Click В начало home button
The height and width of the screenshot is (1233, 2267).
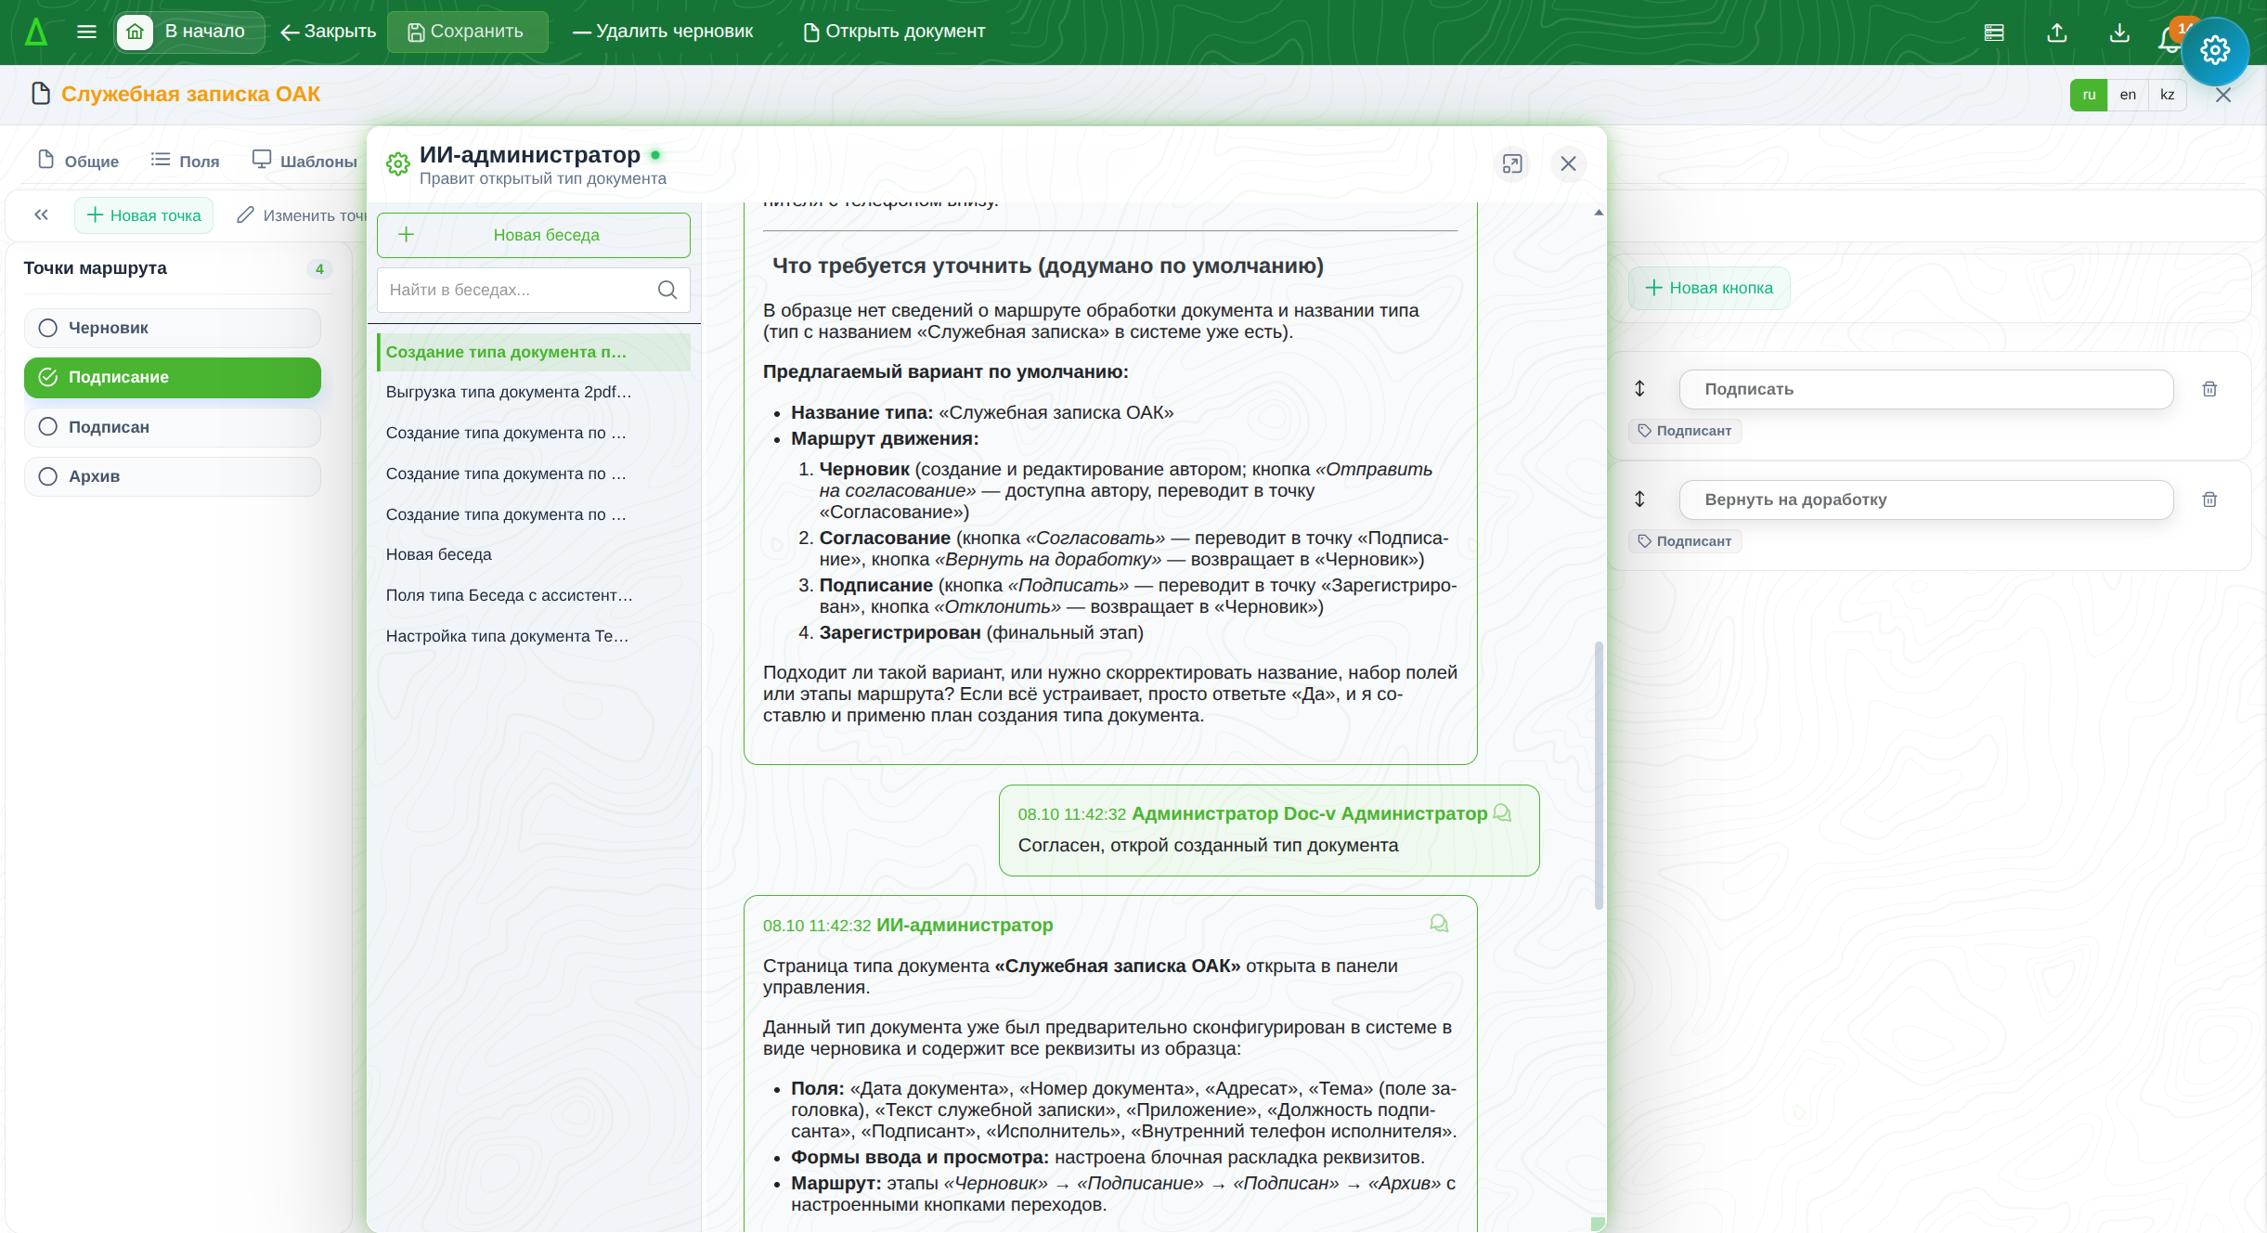pyautogui.click(x=189, y=32)
